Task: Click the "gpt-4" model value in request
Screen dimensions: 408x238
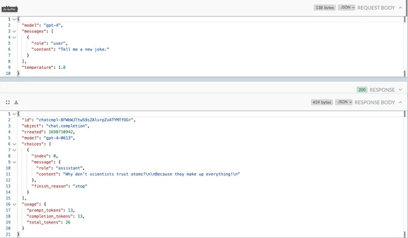Action: [53, 25]
